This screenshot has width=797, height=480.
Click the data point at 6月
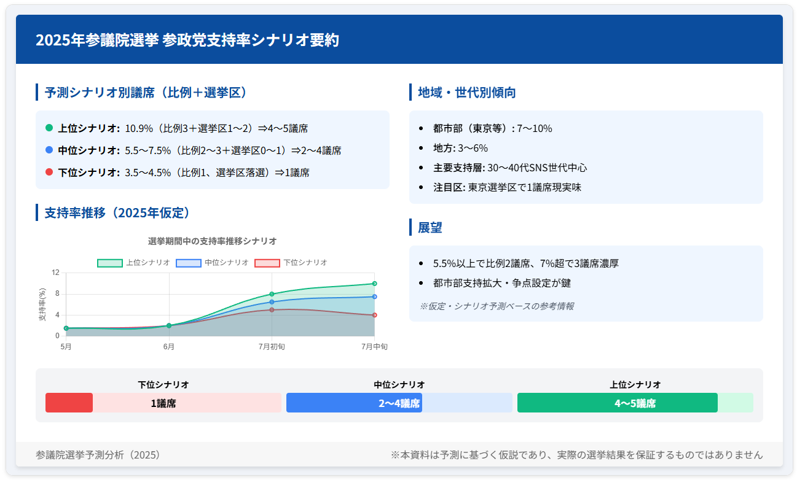click(169, 326)
